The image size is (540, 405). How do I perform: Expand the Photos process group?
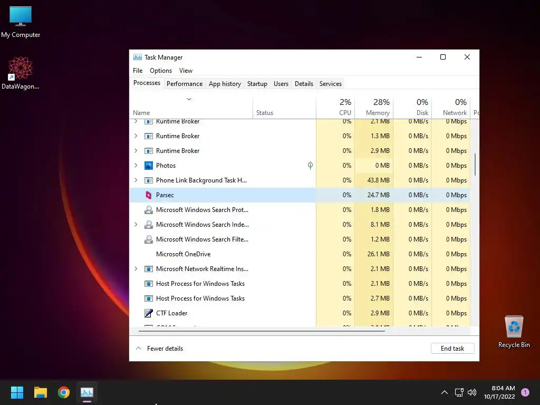136,166
